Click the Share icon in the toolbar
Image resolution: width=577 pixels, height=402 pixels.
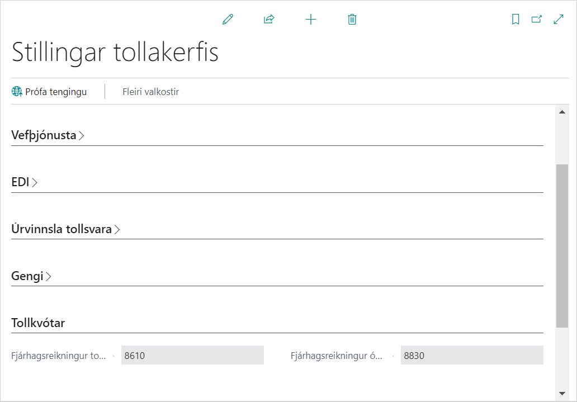(x=269, y=20)
